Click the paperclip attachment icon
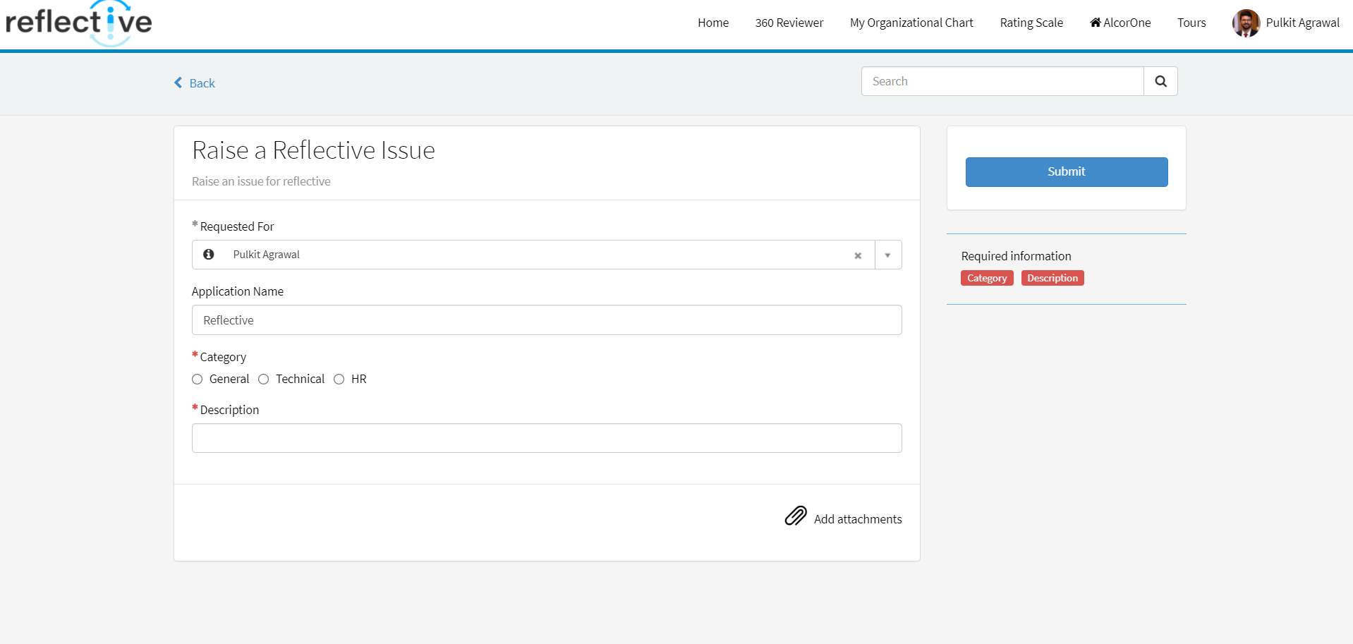Screen dimensions: 1353x644 [796, 516]
